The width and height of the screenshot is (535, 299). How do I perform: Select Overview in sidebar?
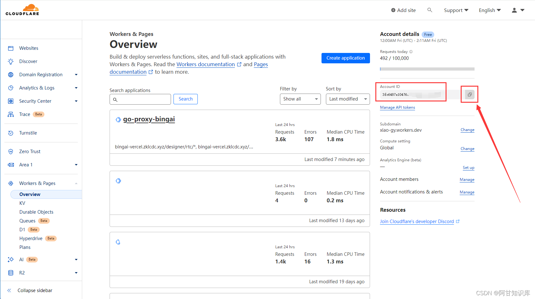(x=46, y=194)
